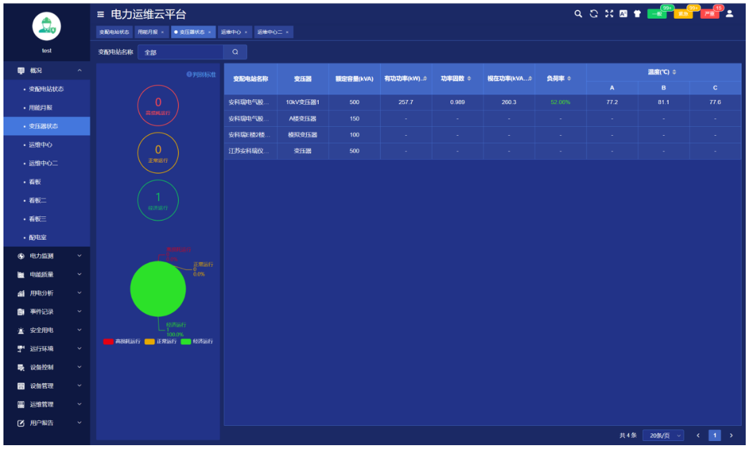The image size is (754, 450).
Task: Expand the 设备管理 sidebar menu
Action: click(46, 386)
